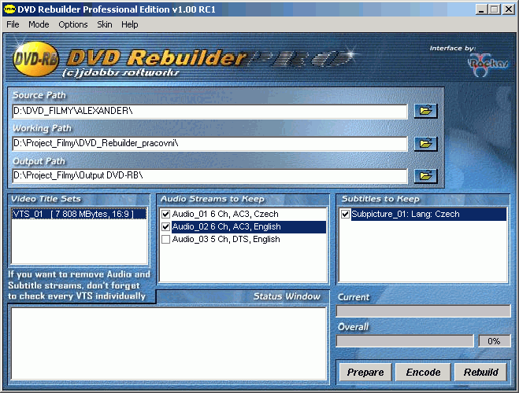Uncheck Audio_02 6 Ch, AC3, English

pos(166,227)
